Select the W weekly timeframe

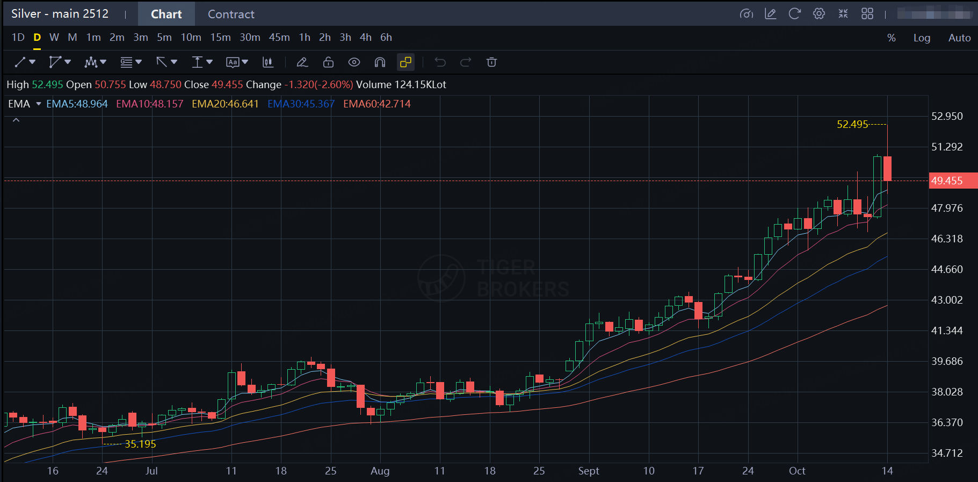(x=54, y=38)
